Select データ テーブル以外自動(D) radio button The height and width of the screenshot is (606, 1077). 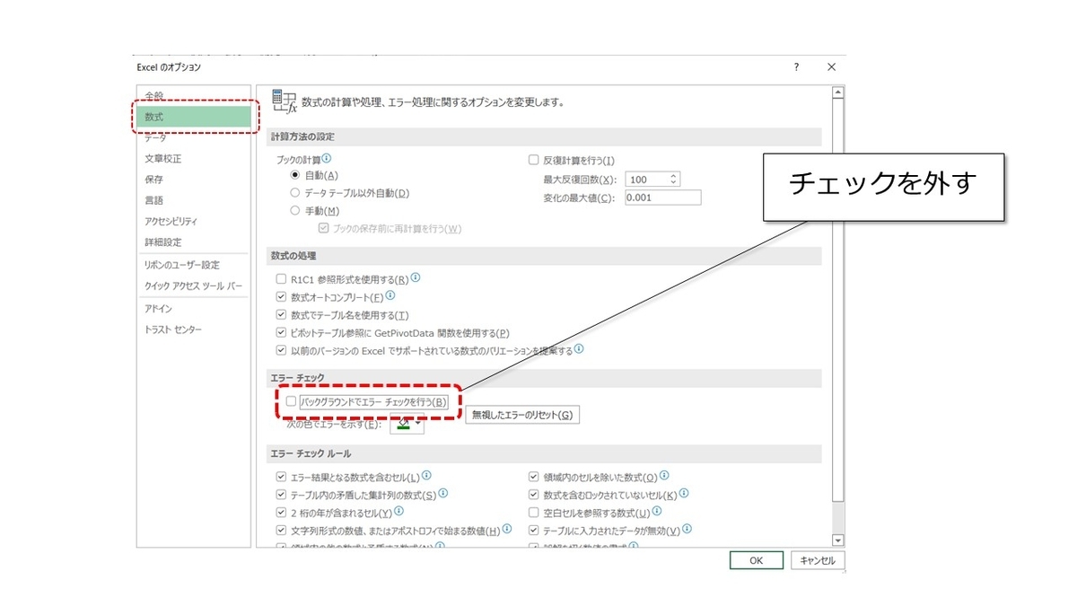click(x=294, y=192)
